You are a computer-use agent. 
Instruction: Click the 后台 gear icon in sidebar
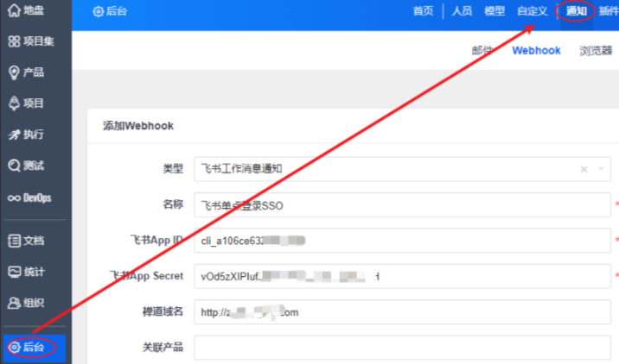coord(14,348)
